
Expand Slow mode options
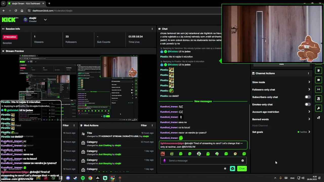[x=309, y=82]
